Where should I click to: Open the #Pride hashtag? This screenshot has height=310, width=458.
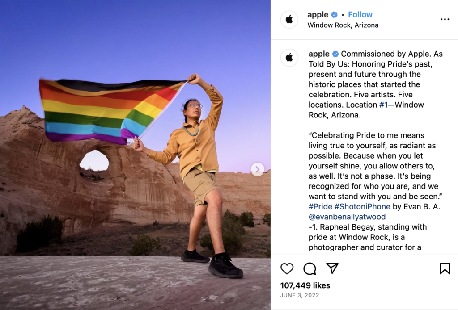click(320, 207)
